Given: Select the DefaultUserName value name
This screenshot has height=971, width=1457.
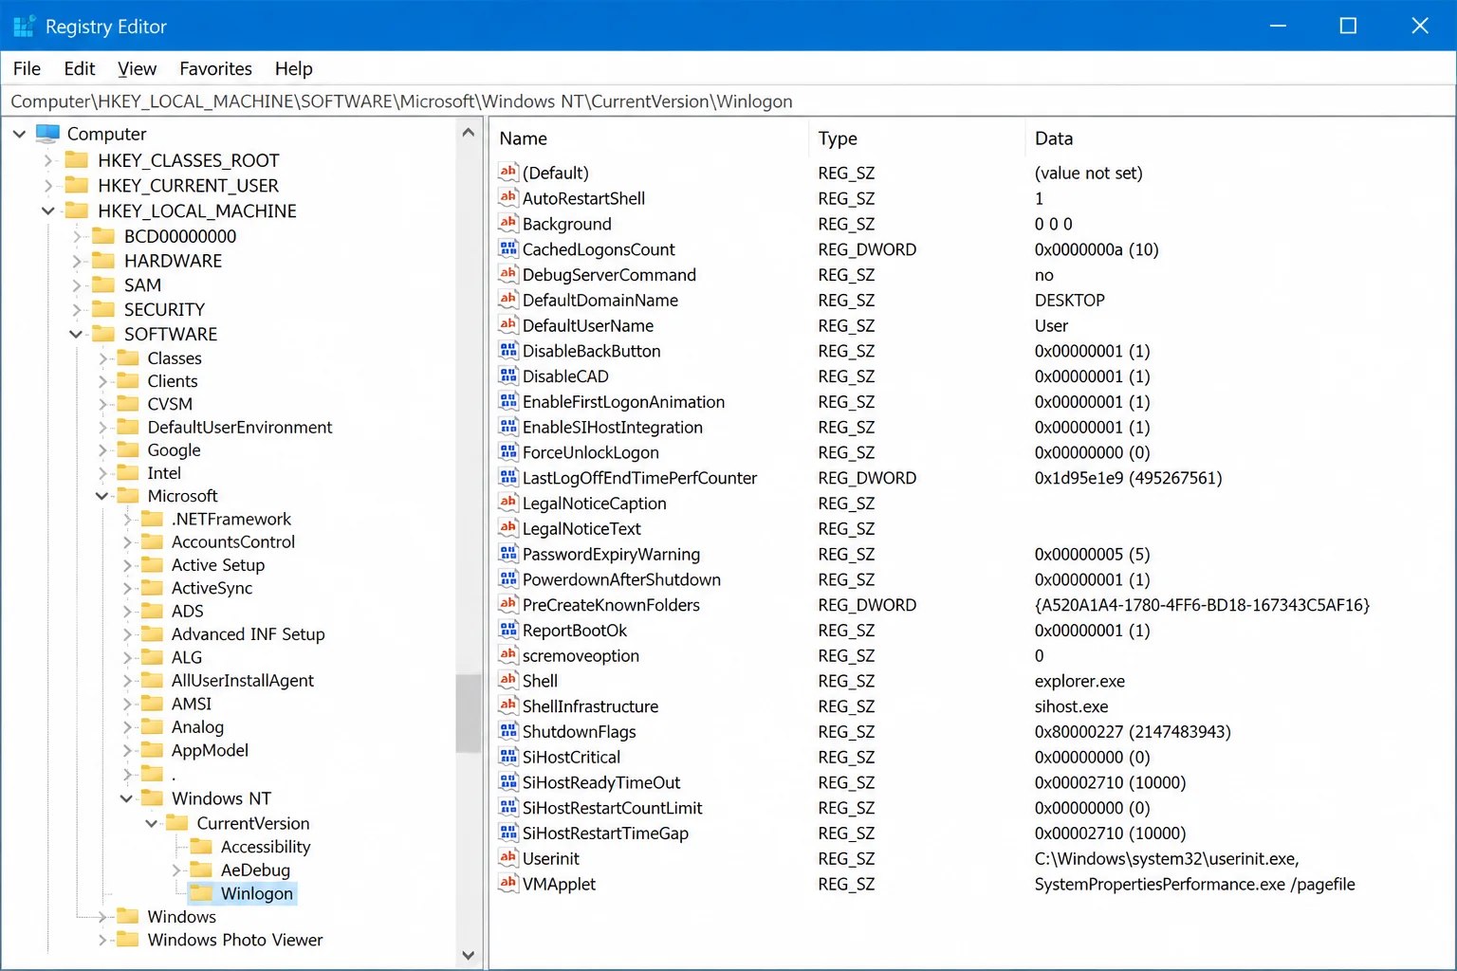Looking at the screenshot, I should pyautogui.click(x=587, y=325).
